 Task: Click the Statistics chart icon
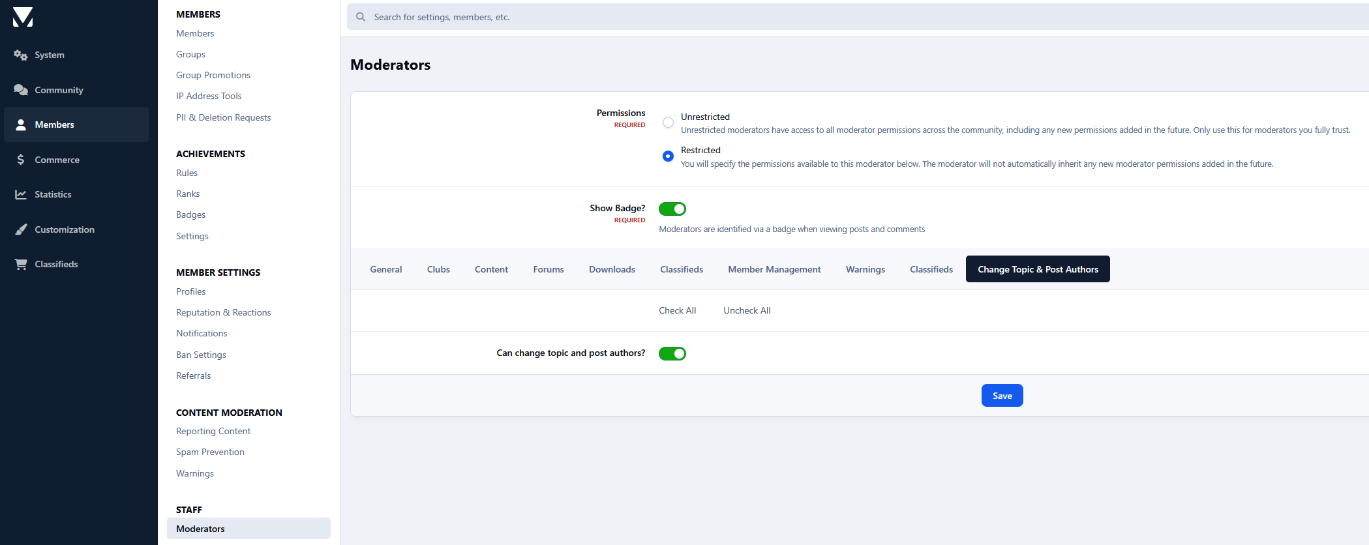21,194
